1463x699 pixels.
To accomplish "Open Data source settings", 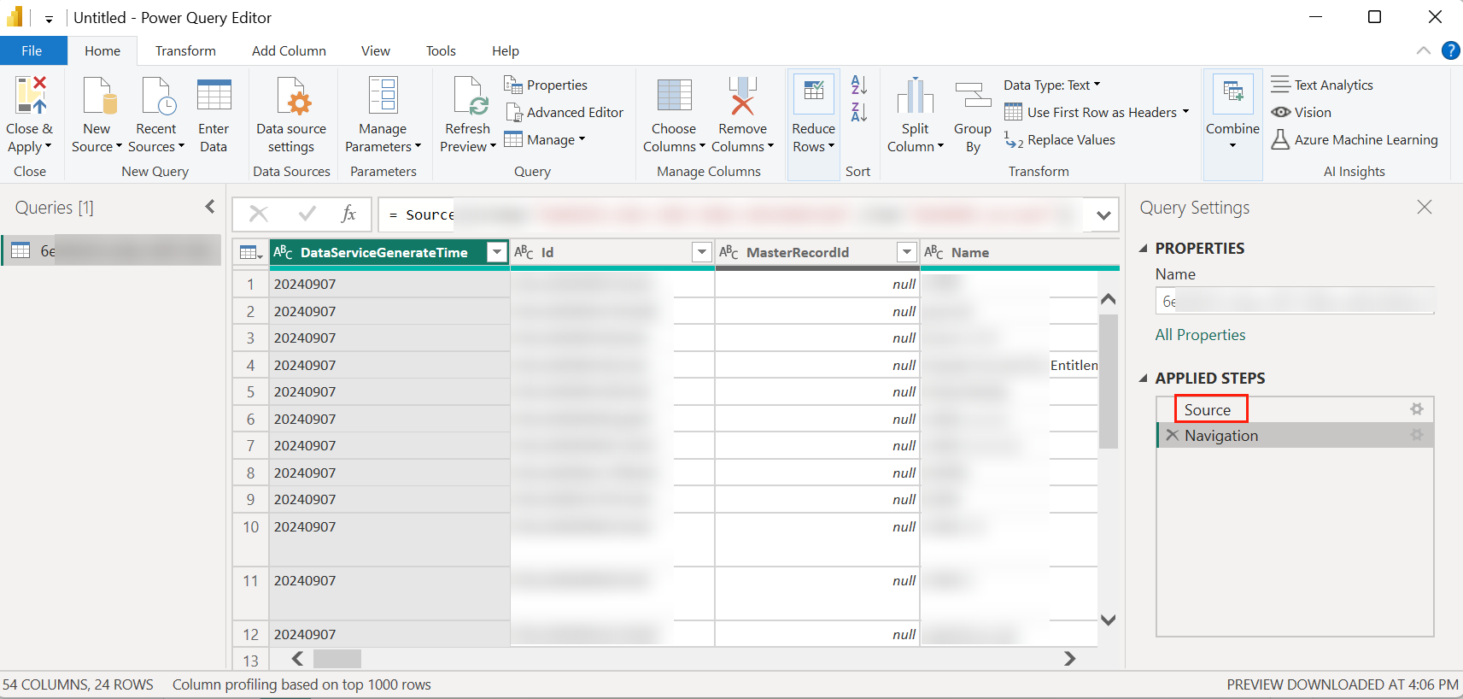I will [291, 96].
